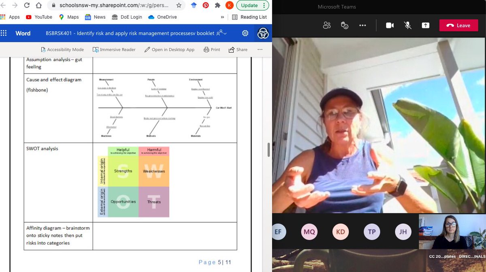Go to browser home page icon

39,5
